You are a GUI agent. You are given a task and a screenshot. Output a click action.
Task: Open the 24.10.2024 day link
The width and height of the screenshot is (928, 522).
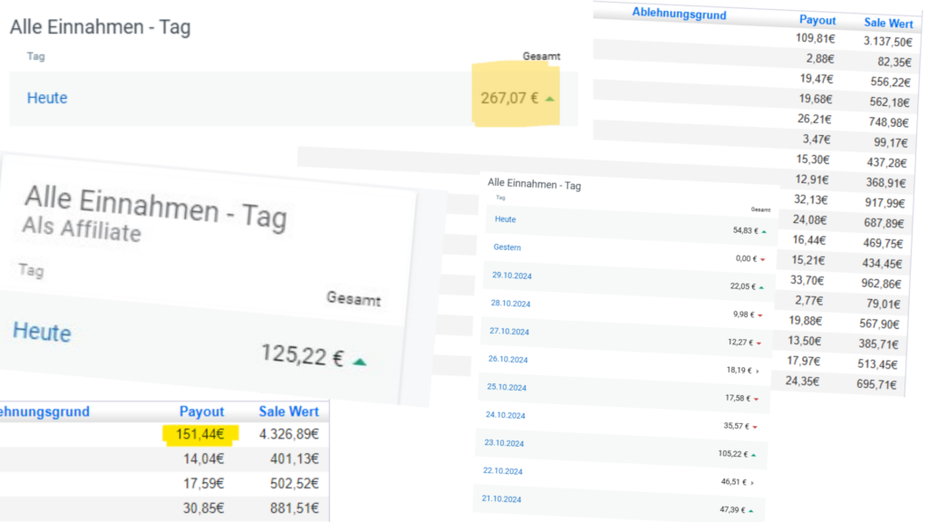pos(506,415)
